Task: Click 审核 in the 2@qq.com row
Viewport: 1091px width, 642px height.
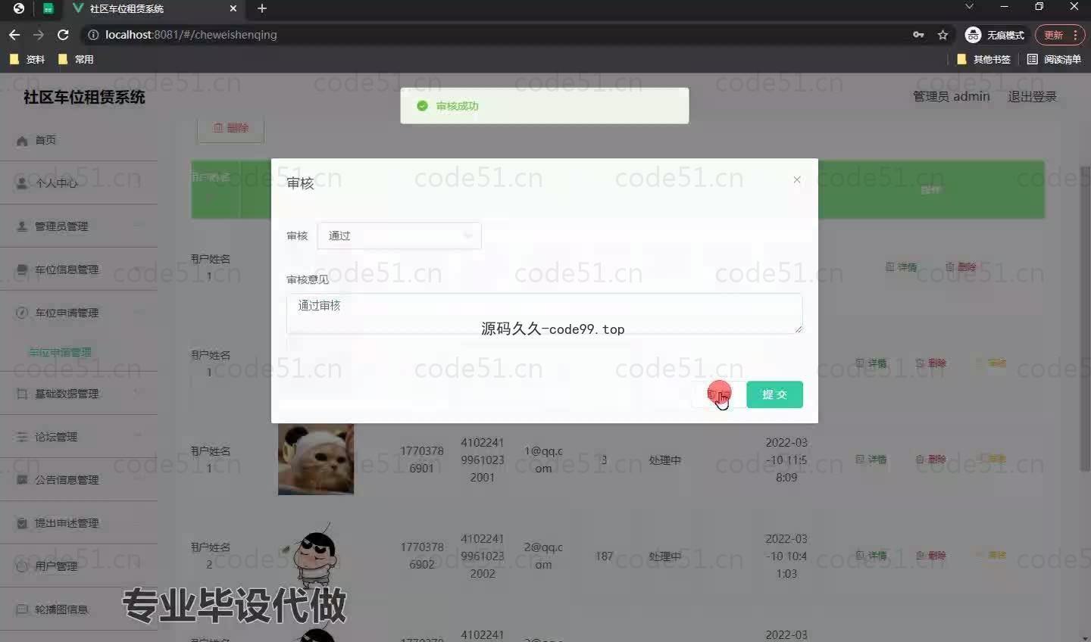Action: [991, 556]
